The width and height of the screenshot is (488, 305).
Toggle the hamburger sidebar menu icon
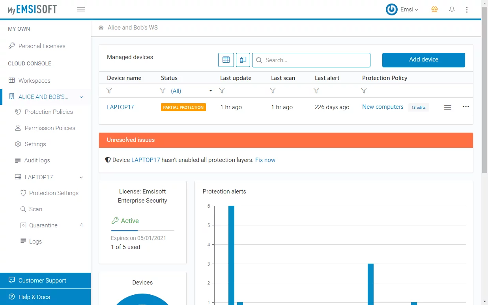point(81,9)
